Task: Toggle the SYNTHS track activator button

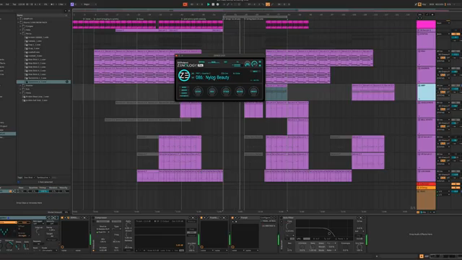Action: [456, 34]
